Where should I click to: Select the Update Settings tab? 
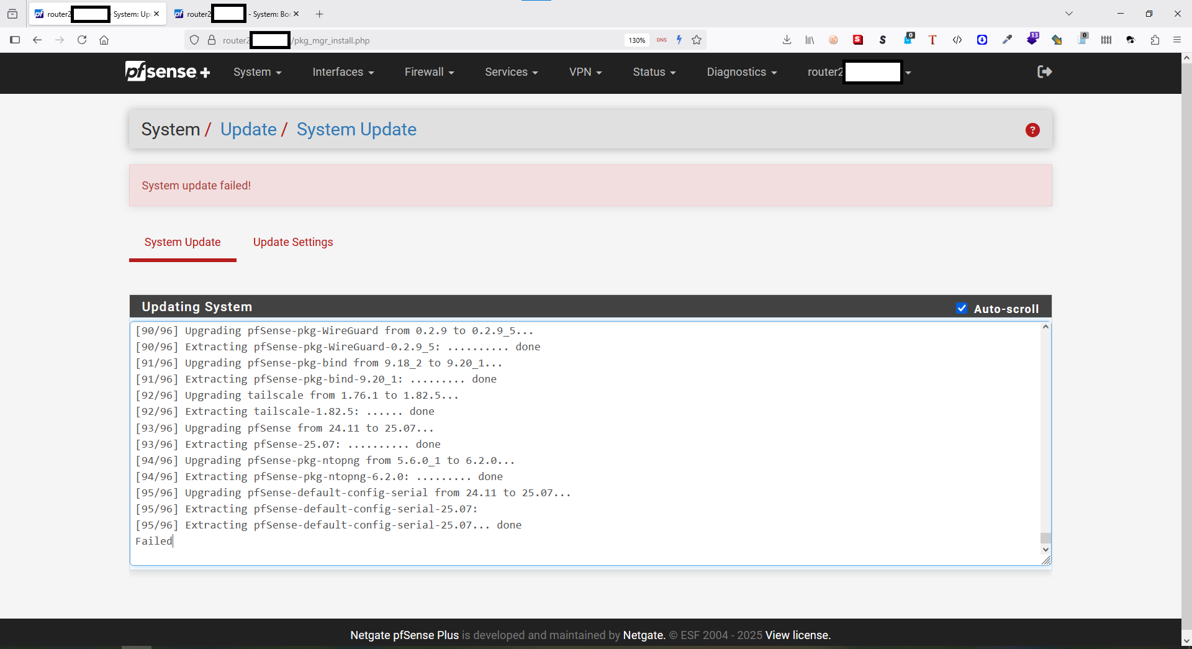[x=293, y=242]
